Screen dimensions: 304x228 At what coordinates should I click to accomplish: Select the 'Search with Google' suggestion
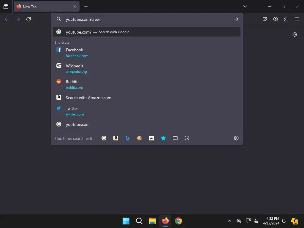147,32
